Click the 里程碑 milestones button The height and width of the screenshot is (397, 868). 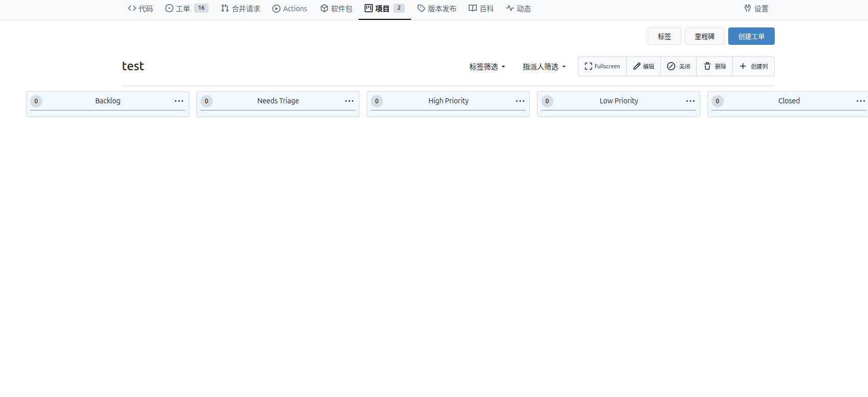tap(704, 36)
